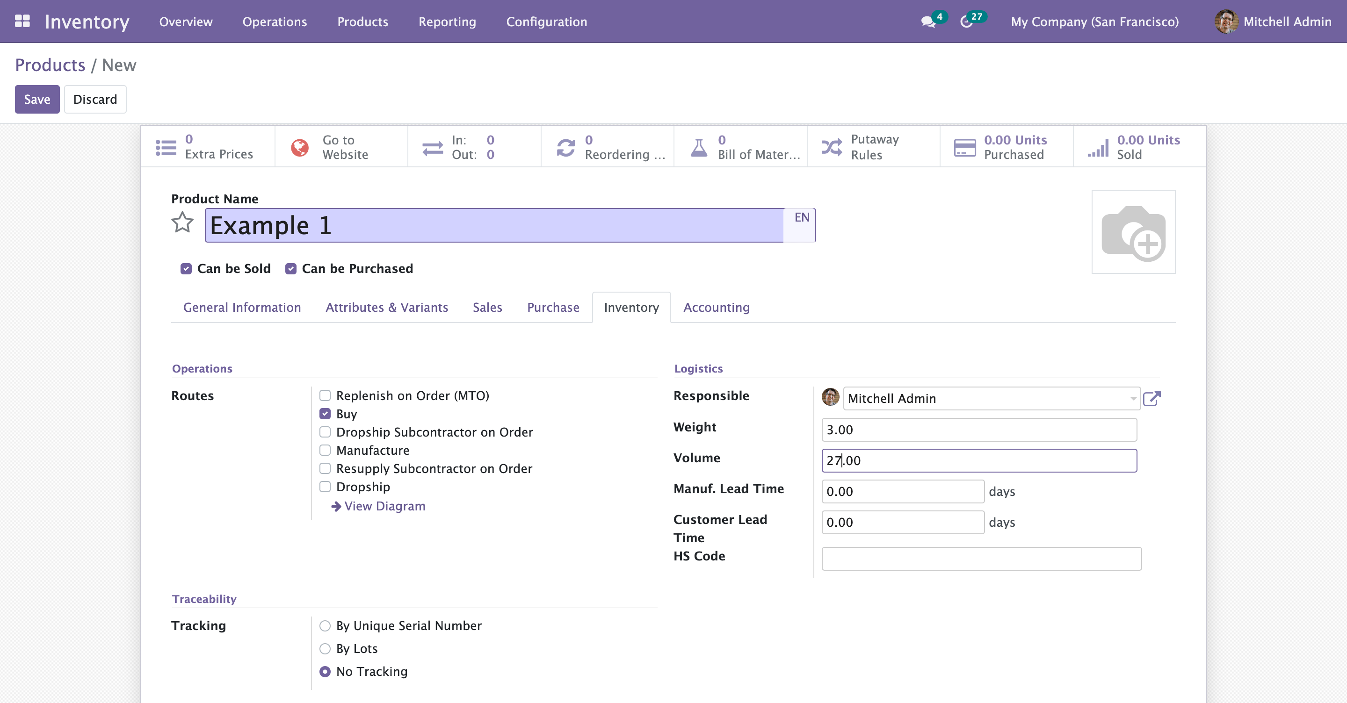
Task: Select tracking By Lots radio option
Action: coord(325,649)
